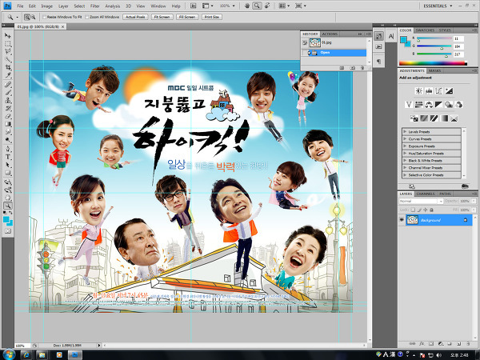The height and width of the screenshot is (360, 480).
Task: Add an Exposure adjustment
Action: (449, 91)
